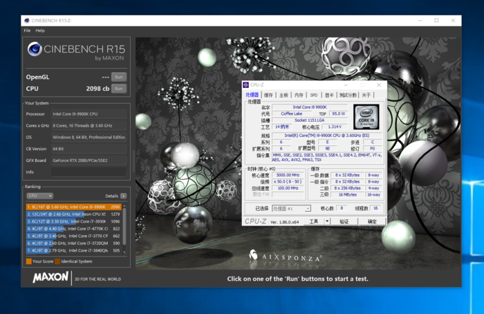The width and height of the screenshot is (484, 314).
Task: Click the CB Version field 64 Bit
Action: [89, 149]
